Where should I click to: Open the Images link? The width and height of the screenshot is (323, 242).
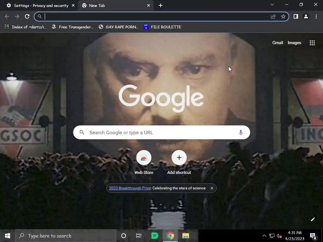[x=294, y=43]
